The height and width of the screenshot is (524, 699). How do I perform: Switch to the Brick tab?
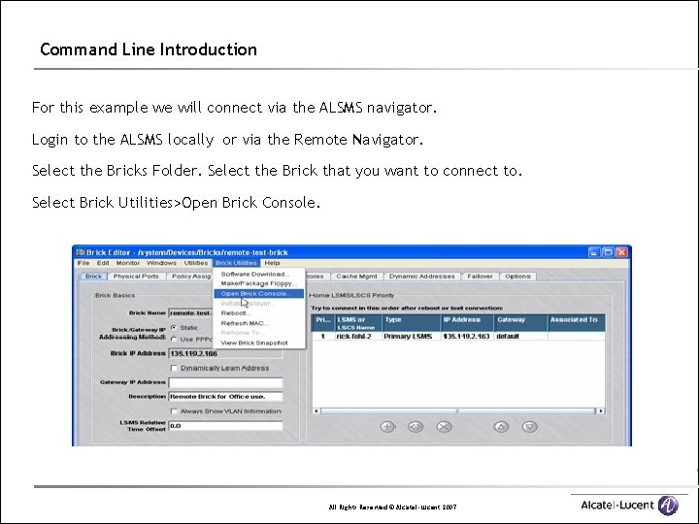click(x=93, y=277)
